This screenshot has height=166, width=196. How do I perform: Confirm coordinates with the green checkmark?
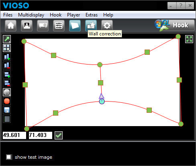59,135
